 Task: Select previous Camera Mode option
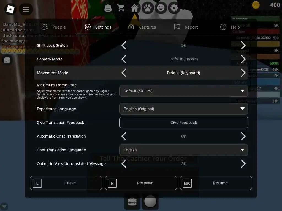point(124,59)
